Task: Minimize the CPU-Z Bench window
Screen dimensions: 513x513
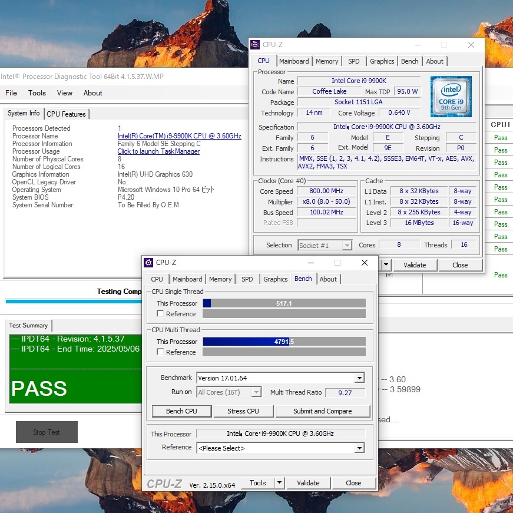Action: coord(310,263)
